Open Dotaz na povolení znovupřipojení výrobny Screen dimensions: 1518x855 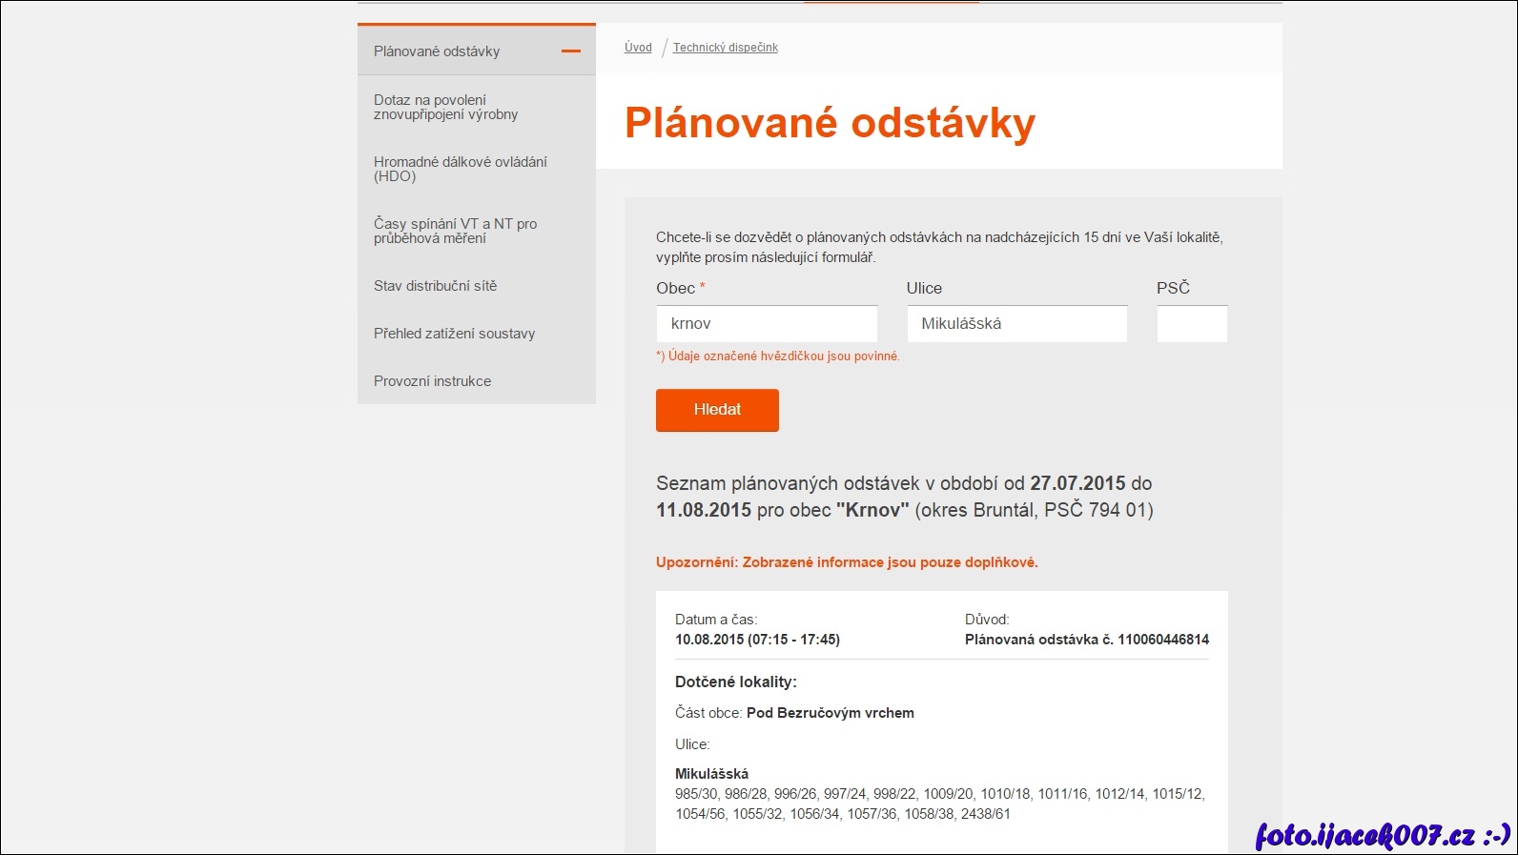[445, 107]
